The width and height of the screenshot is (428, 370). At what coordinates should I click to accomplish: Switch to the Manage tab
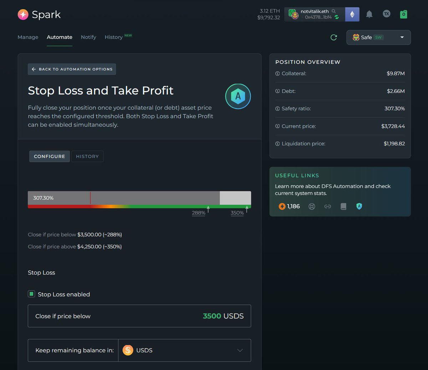(28, 37)
